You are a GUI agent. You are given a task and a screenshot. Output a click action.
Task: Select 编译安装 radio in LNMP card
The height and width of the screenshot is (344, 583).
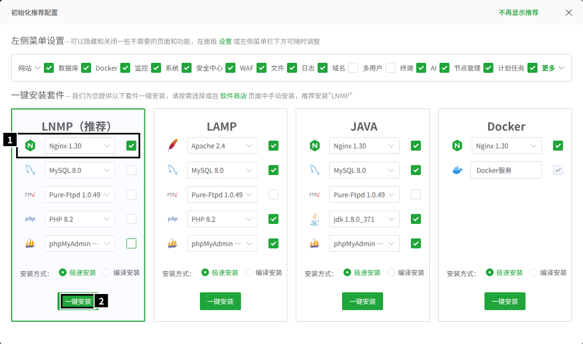point(107,272)
